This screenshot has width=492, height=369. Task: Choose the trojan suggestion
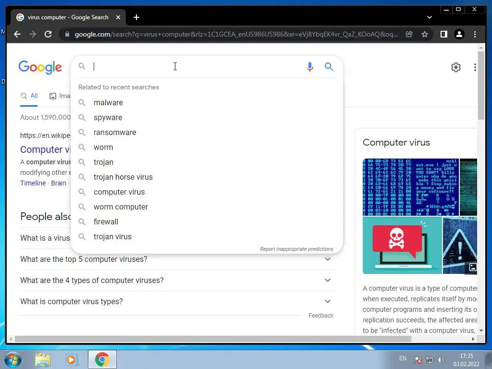pos(207,162)
